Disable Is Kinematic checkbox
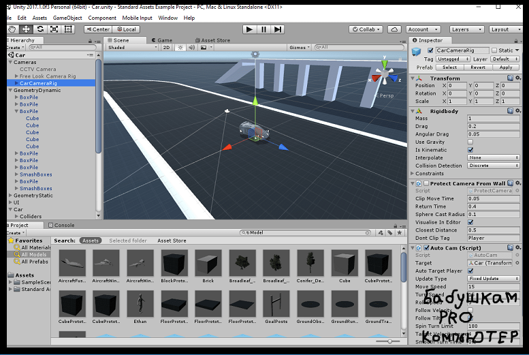529x355 pixels. pyautogui.click(x=470, y=150)
